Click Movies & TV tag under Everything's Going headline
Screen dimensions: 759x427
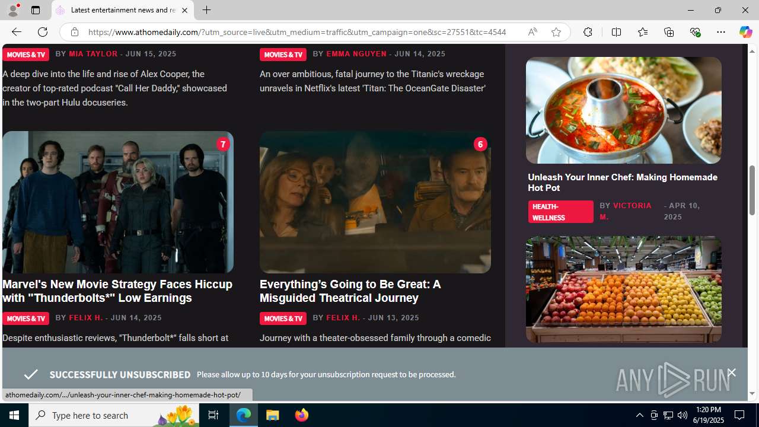point(283,318)
